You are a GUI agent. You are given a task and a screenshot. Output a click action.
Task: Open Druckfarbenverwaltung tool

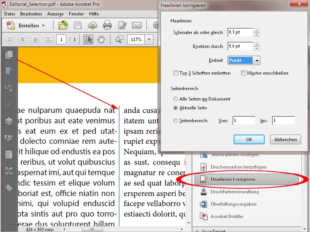[x=230, y=192]
